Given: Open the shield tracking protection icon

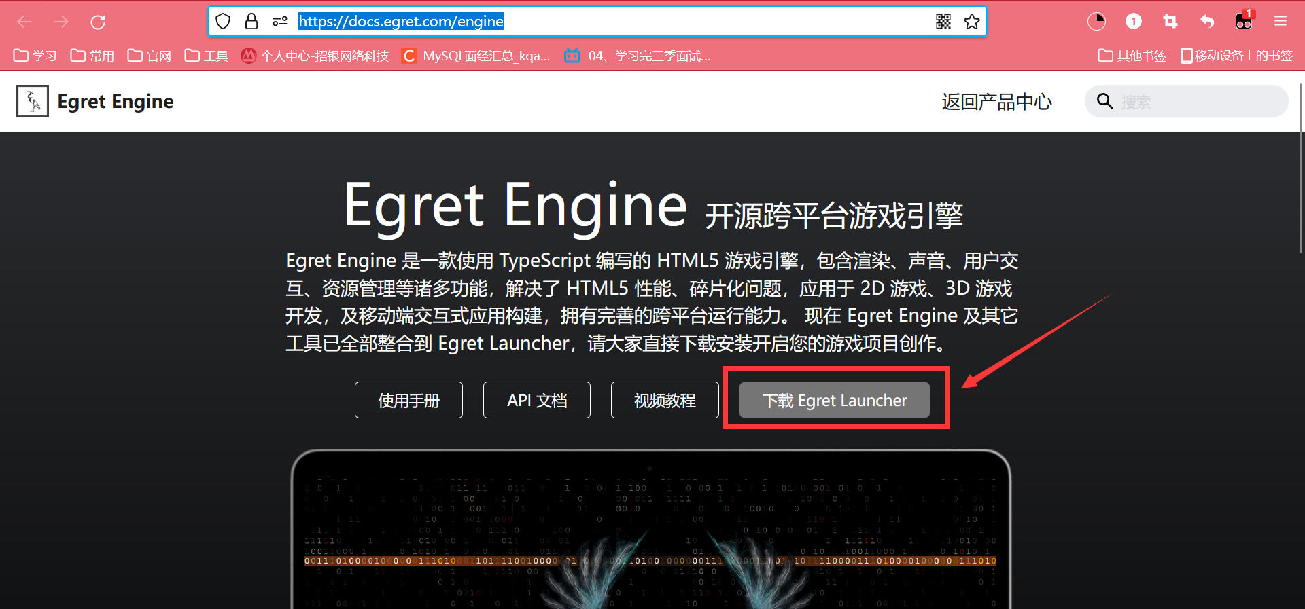Looking at the screenshot, I should click(x=223, y=22).
